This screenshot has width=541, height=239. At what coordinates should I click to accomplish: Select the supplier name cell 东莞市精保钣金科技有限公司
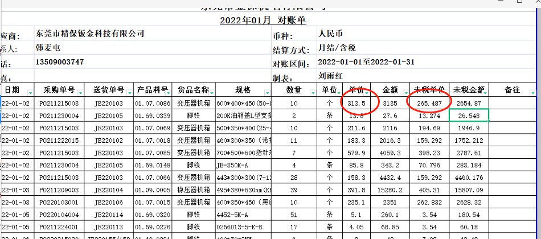tap(89, 34)
